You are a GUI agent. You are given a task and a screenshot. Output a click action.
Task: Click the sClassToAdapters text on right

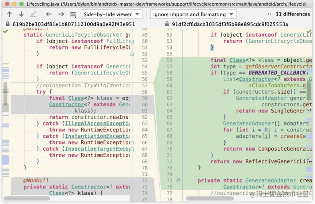274,86
